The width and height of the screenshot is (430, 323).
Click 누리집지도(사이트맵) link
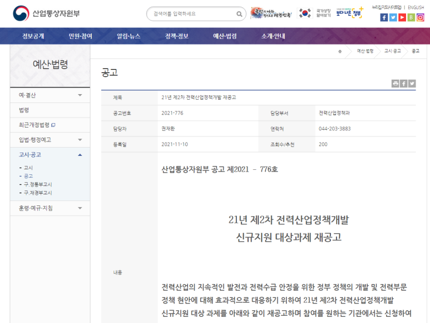[387, 7]
